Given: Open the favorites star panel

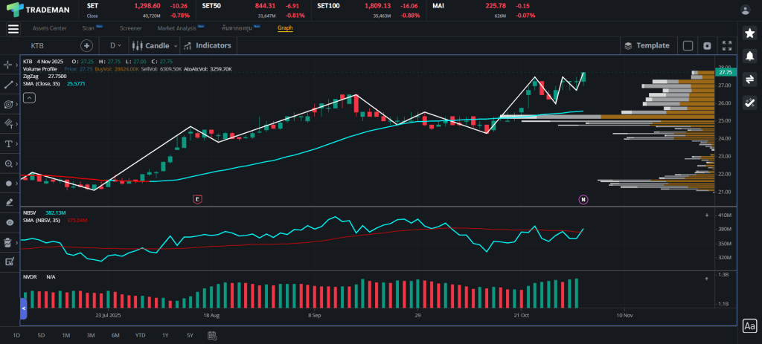Looking at the screenshot, I should (x=749, y=33).
